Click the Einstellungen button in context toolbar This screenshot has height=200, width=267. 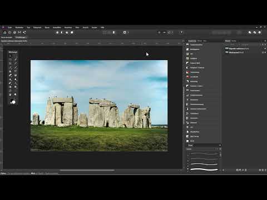click(21, 37)
